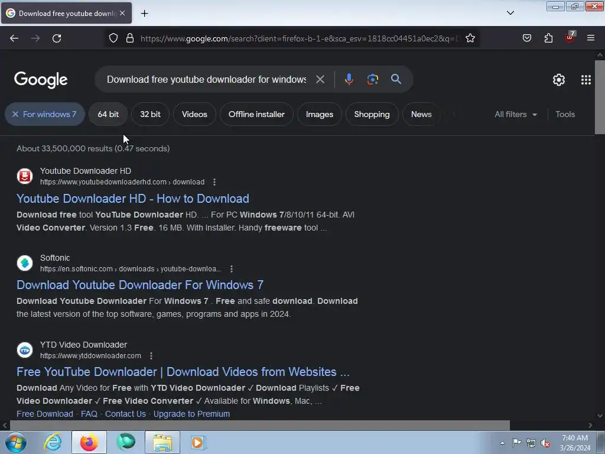Click the Youtube Downloader HD site favicon
This screenshot has height=454, width=605.
25,176
